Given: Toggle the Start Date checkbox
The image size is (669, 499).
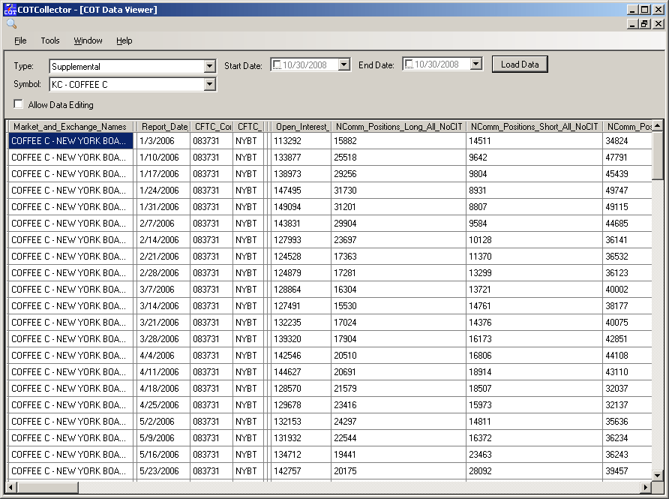Looking at the screenshot, I should tap(277, 65).
